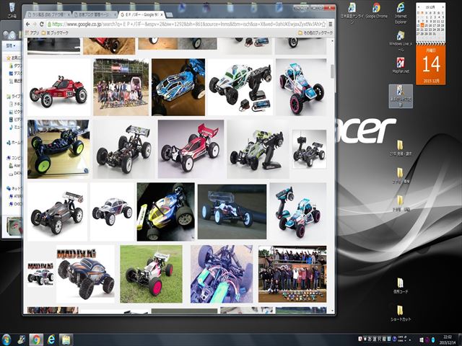Open the blue-white buggy body on brown background

[178, 87]
